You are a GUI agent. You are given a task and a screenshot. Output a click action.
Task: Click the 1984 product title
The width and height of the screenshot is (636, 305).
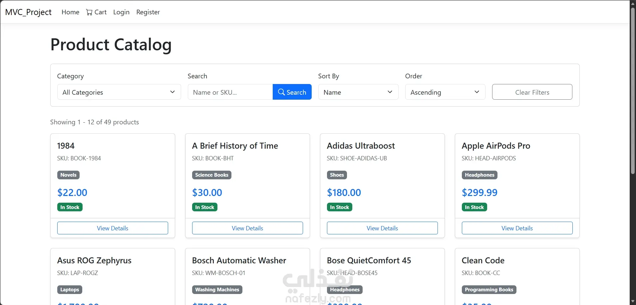tap(66, 146)
